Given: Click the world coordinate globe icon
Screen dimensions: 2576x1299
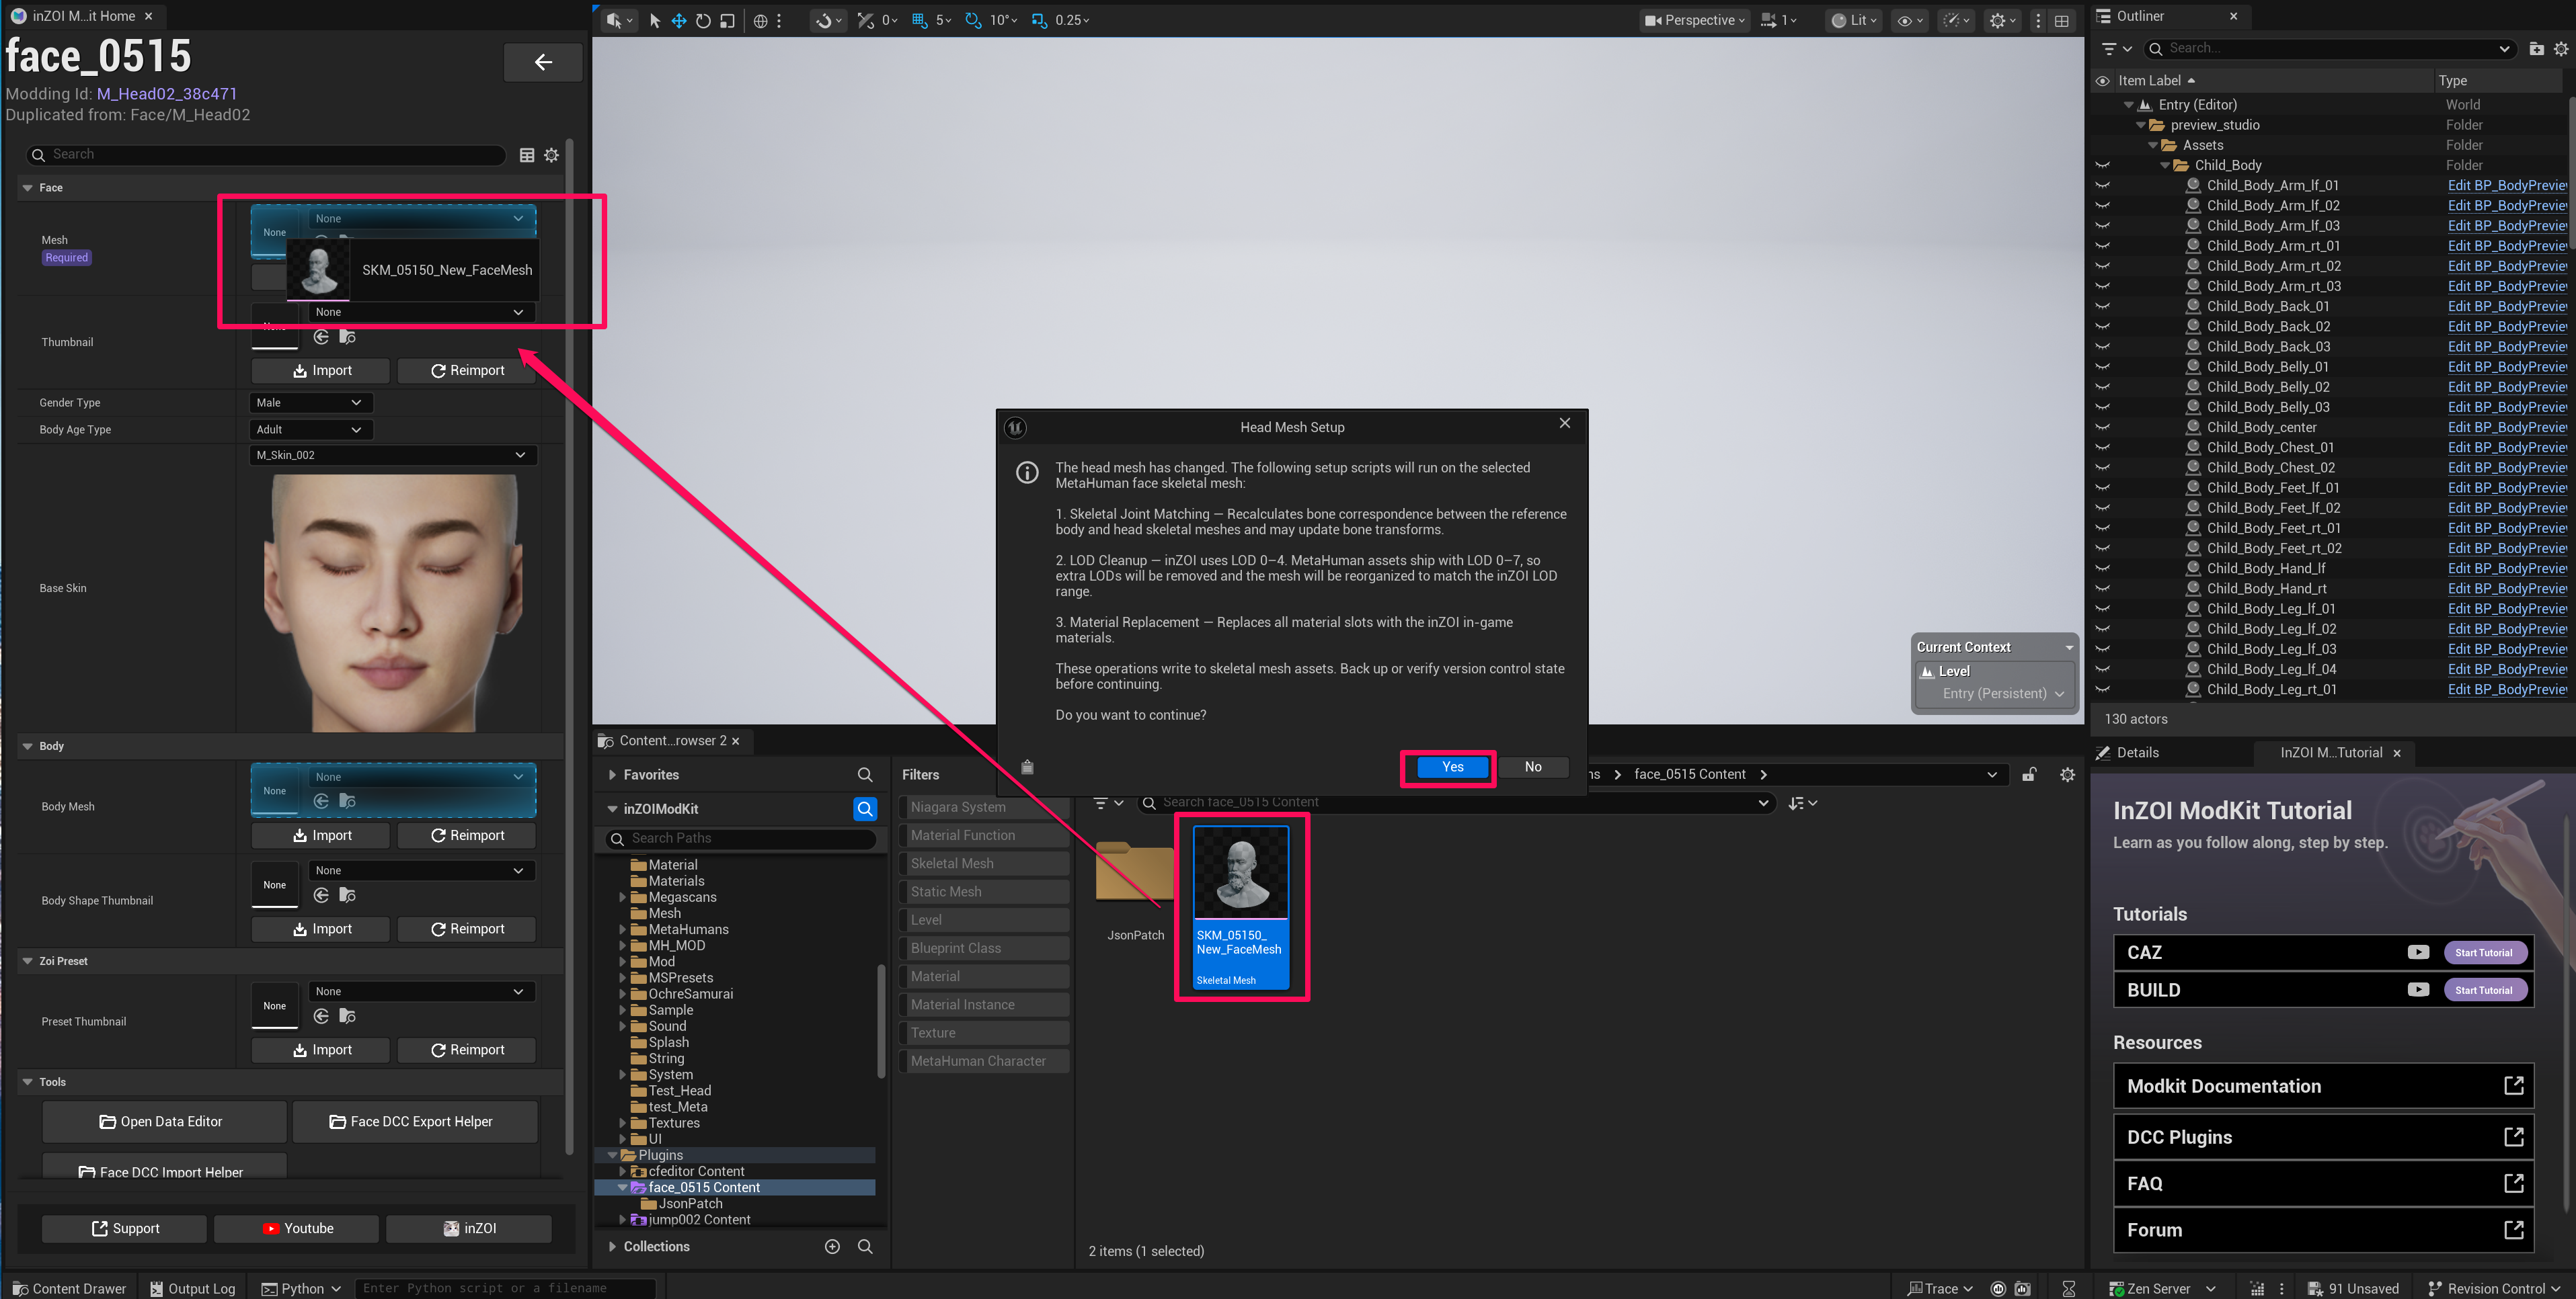Looking at the screenshot, I should pyautogui.click(x=760, y=20).
